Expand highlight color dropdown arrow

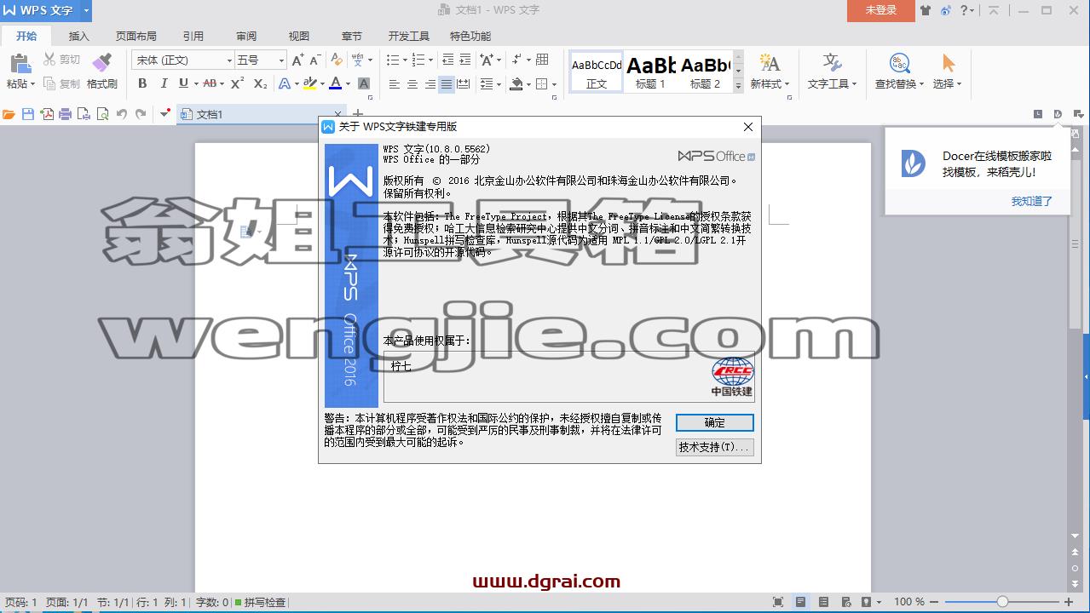[323, 83]
